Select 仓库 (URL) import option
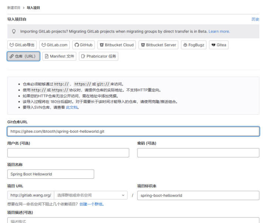 [x=23, y=56]
